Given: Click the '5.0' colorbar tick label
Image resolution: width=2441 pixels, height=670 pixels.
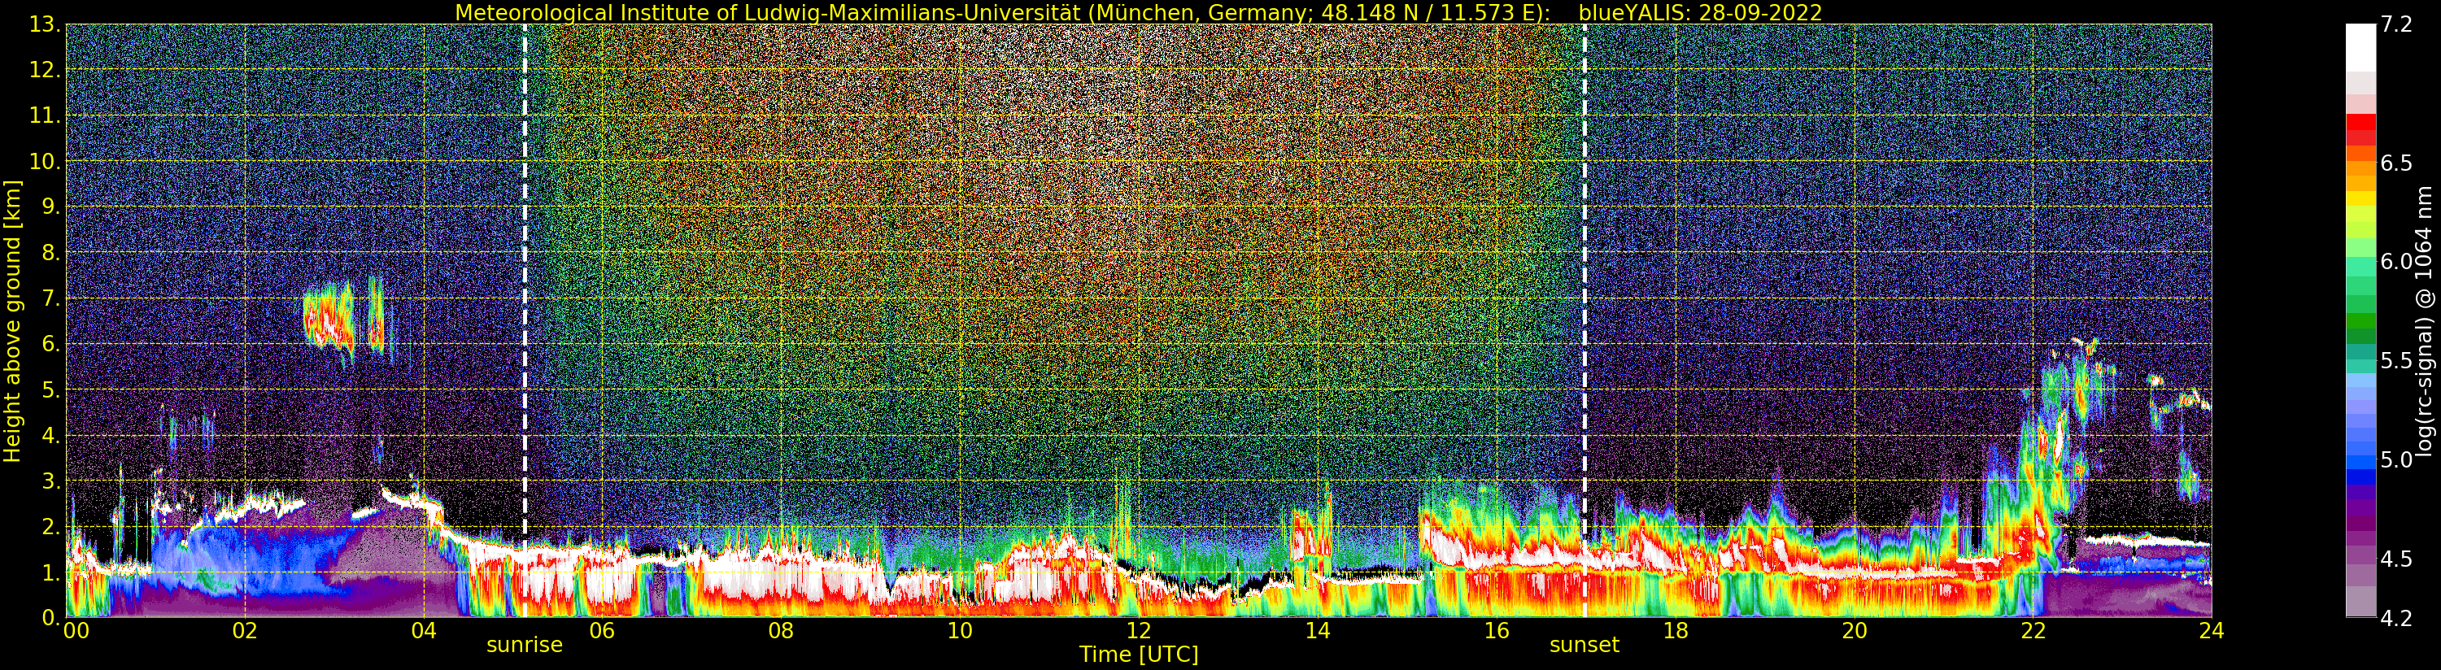Looking at the screenshot, I should click(2396, 459).
